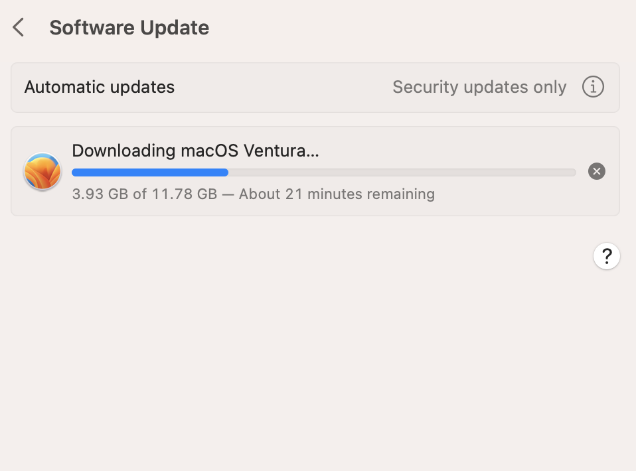Click the word "Downloading" in the update row

coord(123,151)
